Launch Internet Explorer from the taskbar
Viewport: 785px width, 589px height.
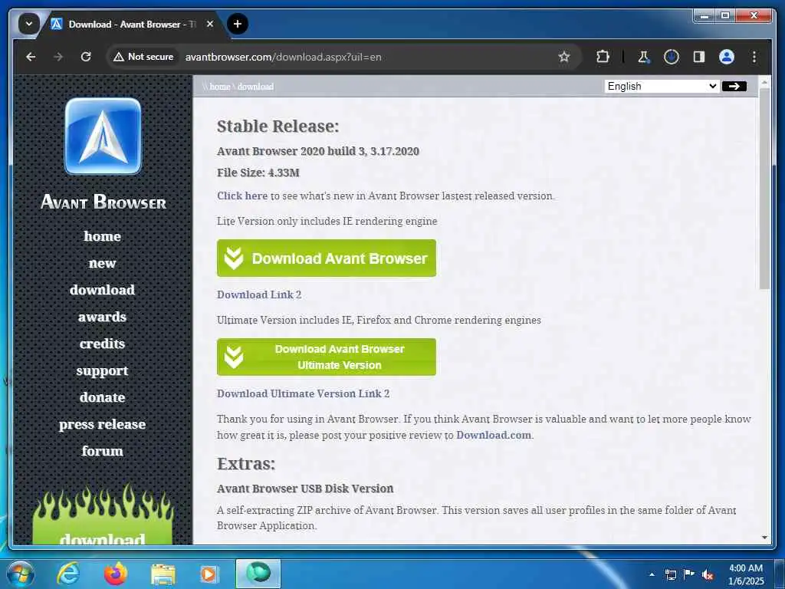[x=67, y=574]
